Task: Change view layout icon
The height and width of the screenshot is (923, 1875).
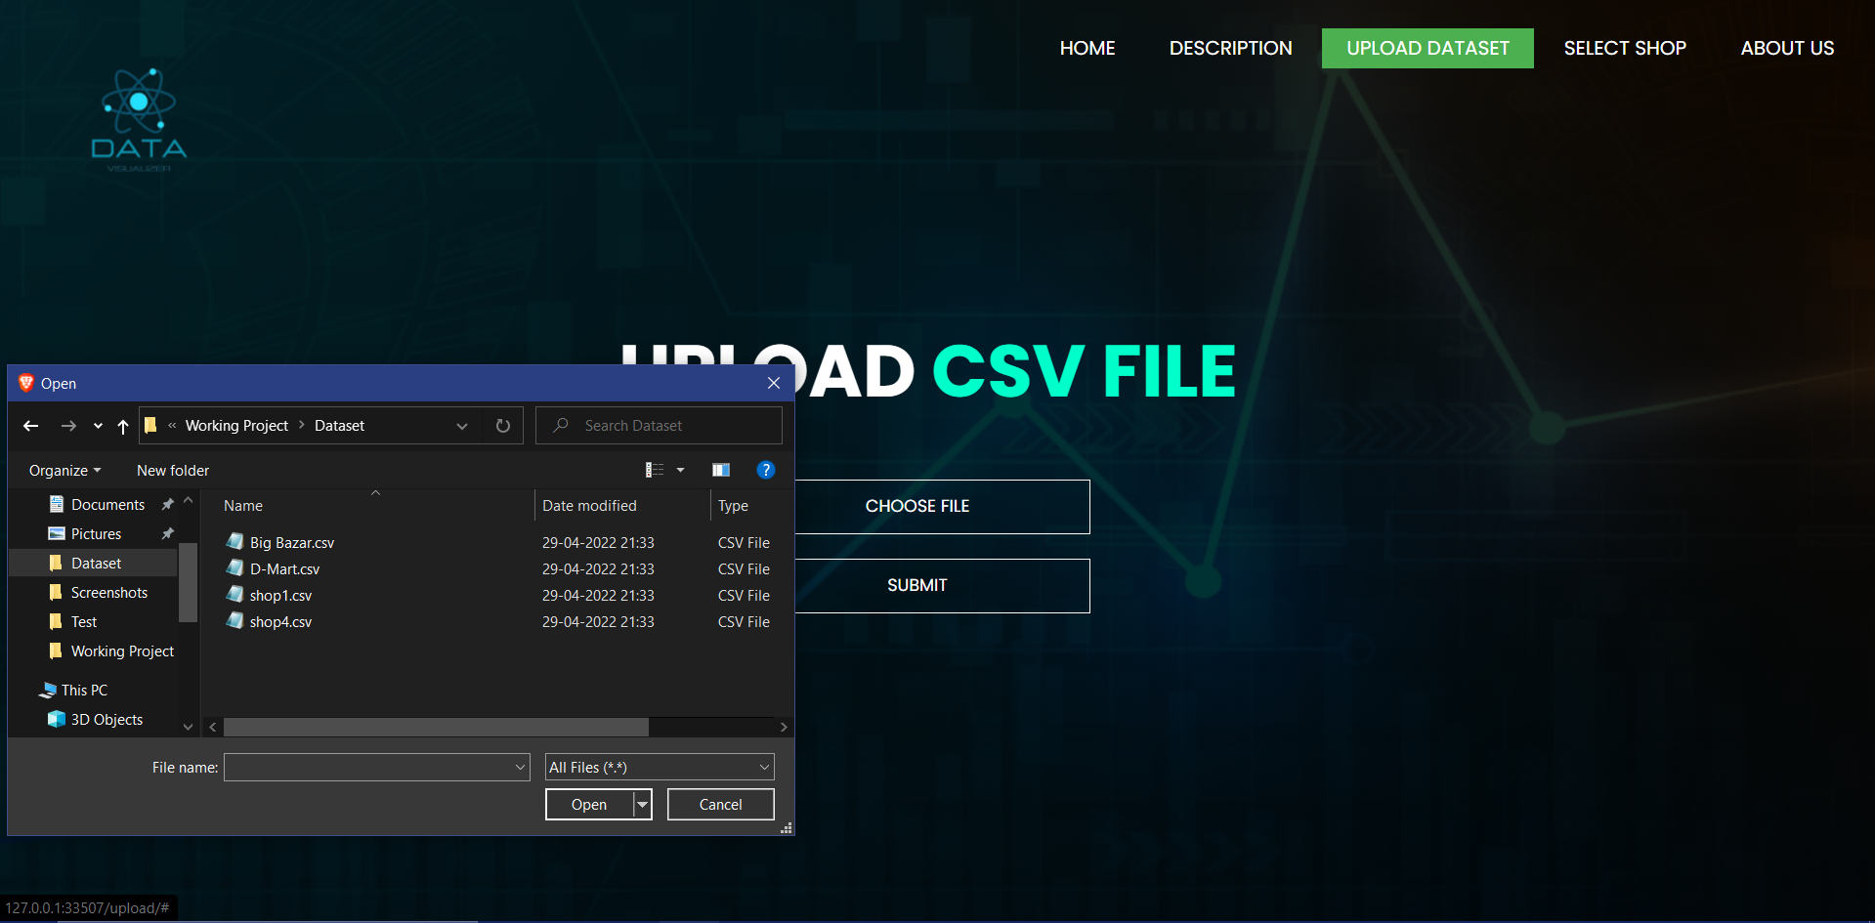Action: 655,470
